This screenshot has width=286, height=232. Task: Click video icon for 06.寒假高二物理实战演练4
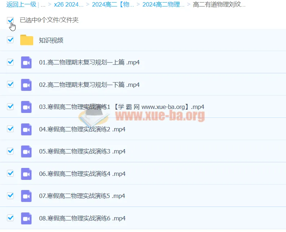[x=26, y=174]
